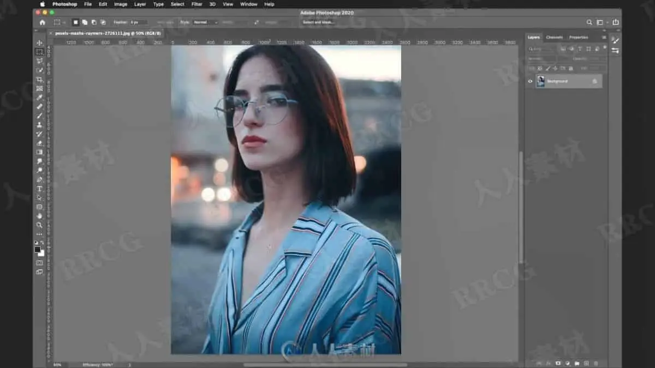Click the zoom percentage field in status bar
The width and height of the screenshot is (655, 368).
click(57, 364)
